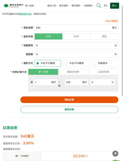Switch language to EN

105,6
